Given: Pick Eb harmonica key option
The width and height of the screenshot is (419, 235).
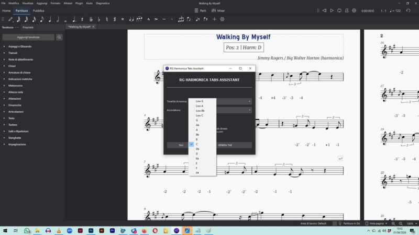Looking at the screenshot, I should pos(202,159).
